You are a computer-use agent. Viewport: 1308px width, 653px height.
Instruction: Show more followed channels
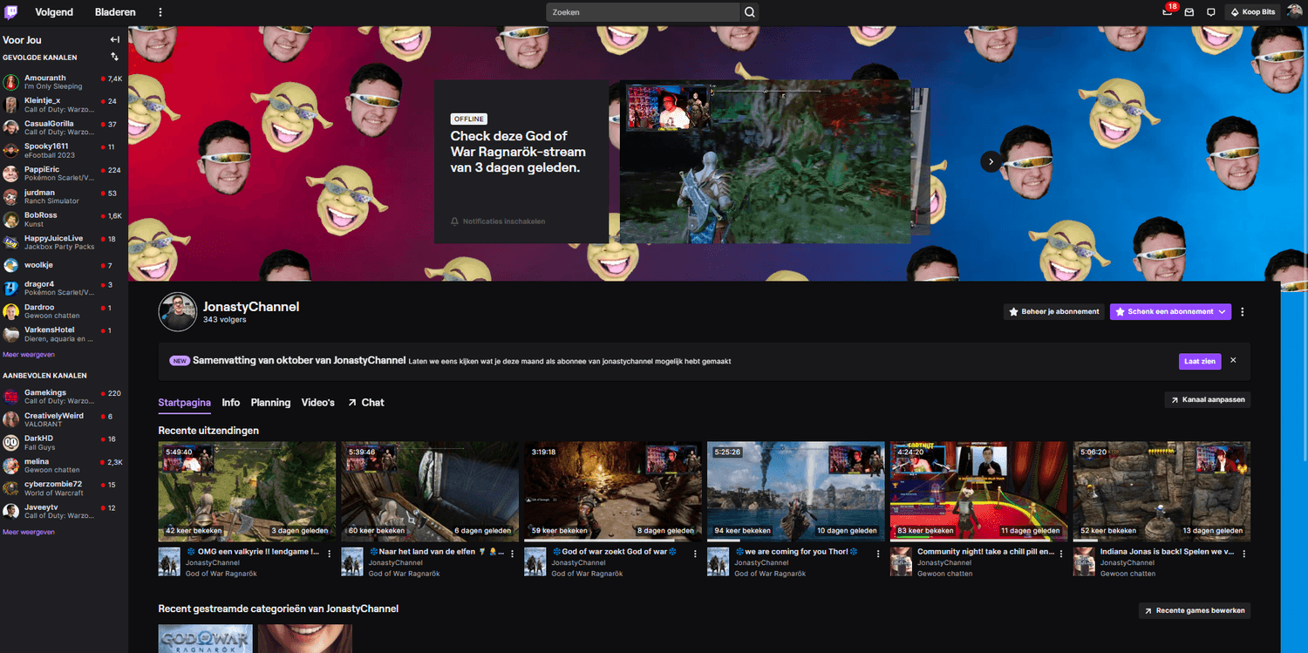click(29, 355)
